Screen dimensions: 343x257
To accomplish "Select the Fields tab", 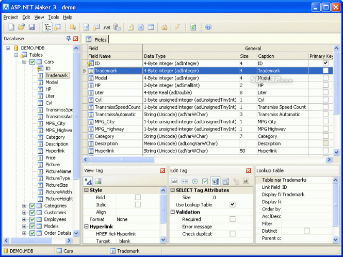I will click(96, 40).
